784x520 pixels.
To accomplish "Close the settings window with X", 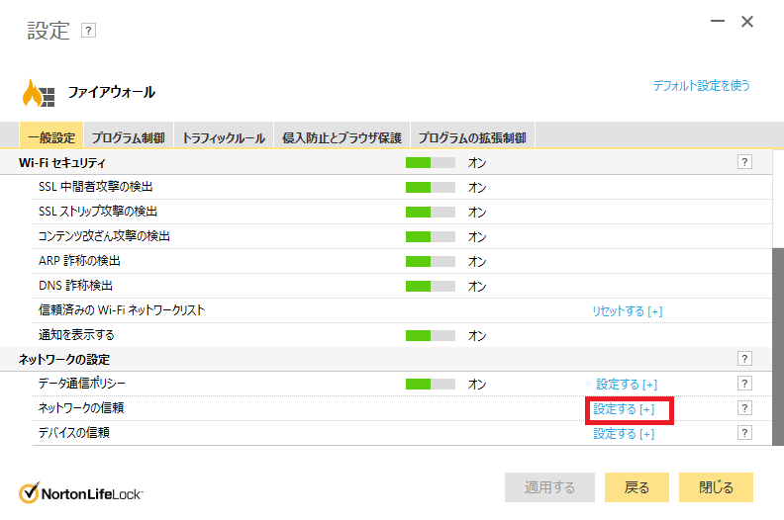I will click(747, 22).
